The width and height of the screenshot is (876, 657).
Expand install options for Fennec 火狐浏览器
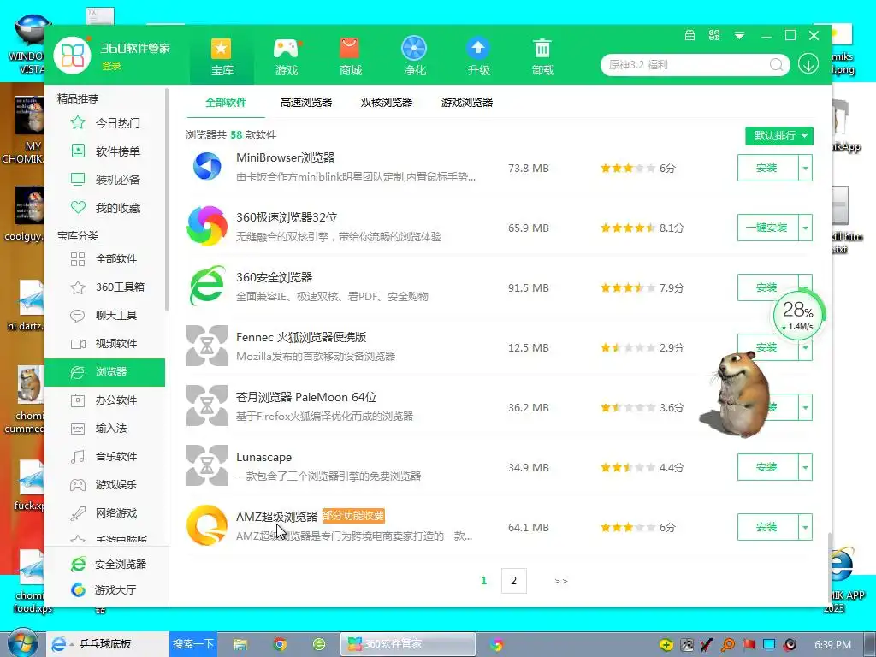click(x=805, y=347)
